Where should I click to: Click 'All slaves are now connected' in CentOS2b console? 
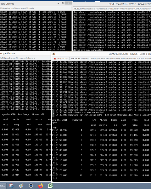[86, 112]
